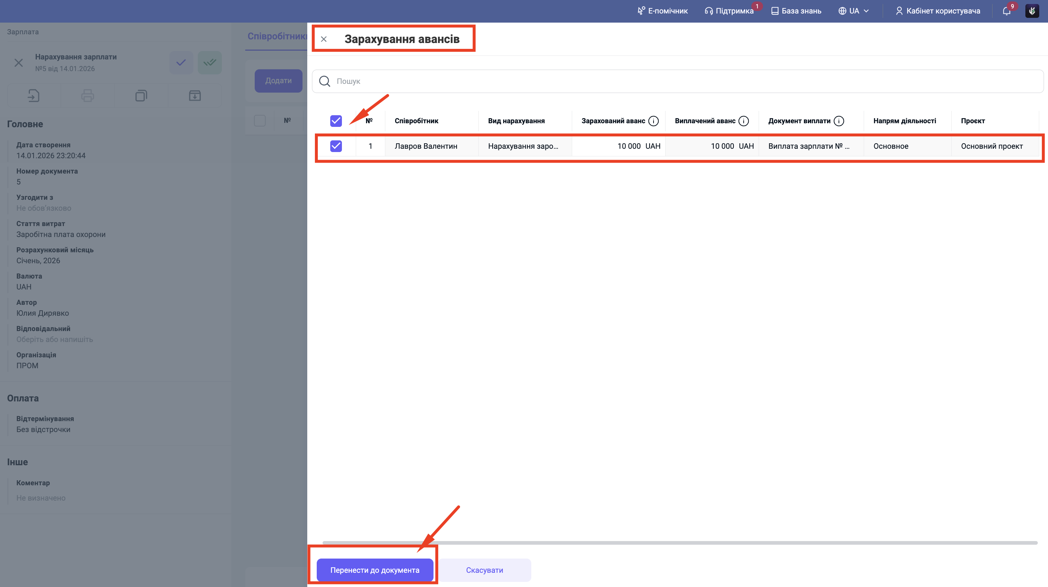Click the horizontal scrollbar of the table
1048x587 pixels.
tap(679, 543)
